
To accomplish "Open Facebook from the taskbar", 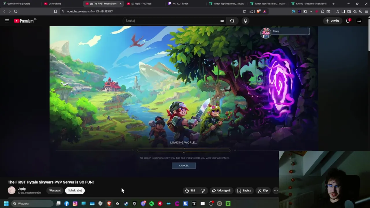I will tap(66, 203).
